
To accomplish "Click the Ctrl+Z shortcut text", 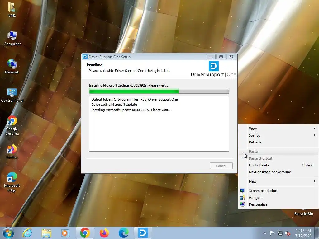I will 307,165.
